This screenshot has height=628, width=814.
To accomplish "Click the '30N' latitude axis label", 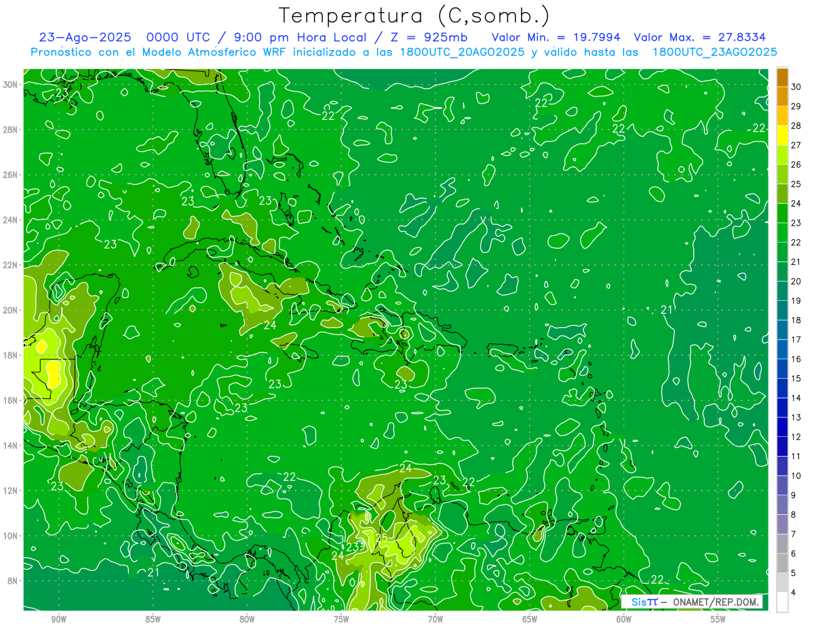I will 10,84.
